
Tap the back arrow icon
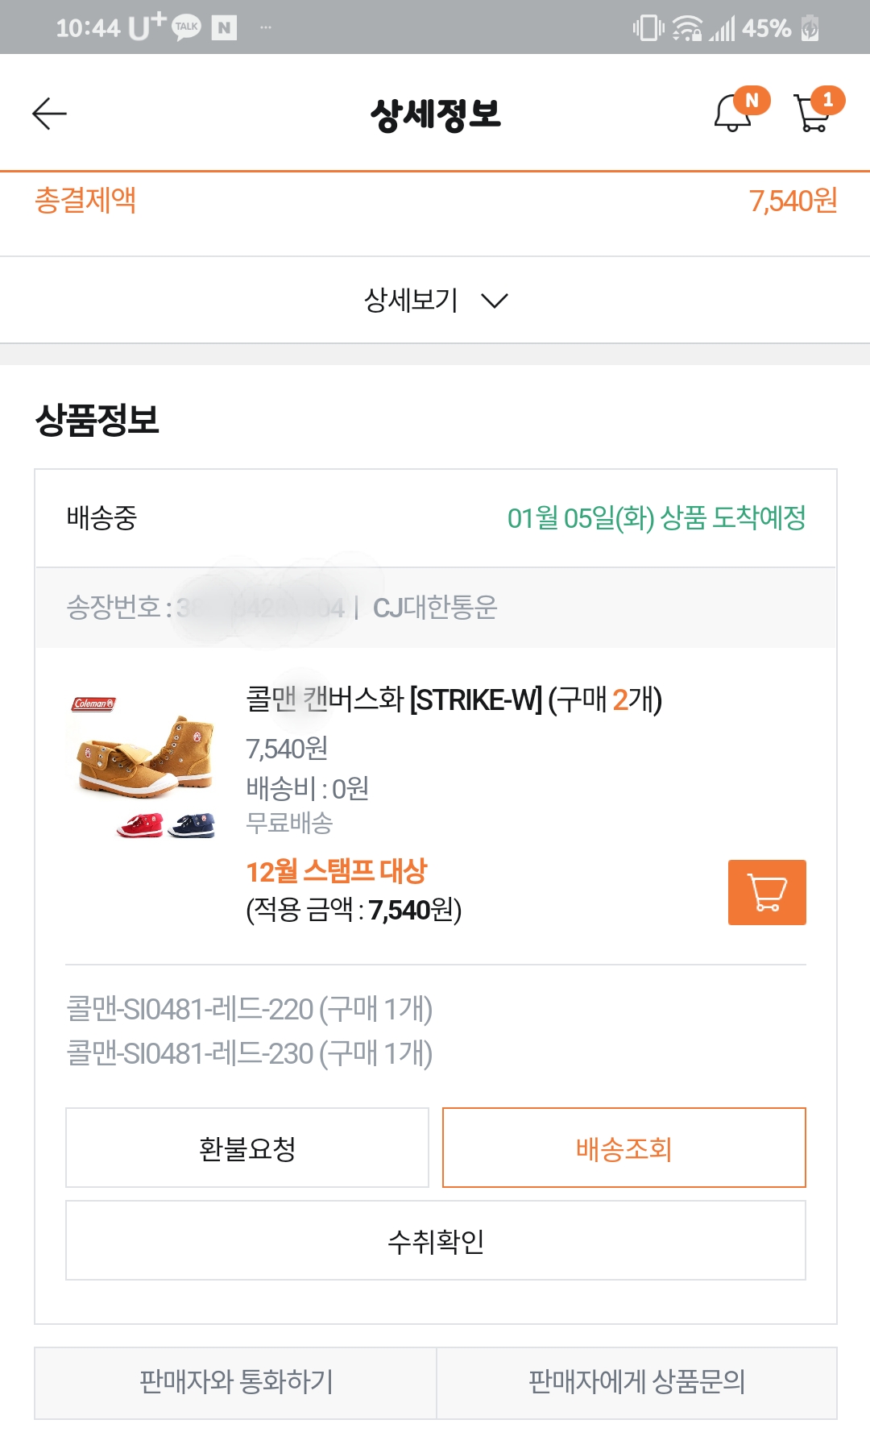click(x=49, y=114)
